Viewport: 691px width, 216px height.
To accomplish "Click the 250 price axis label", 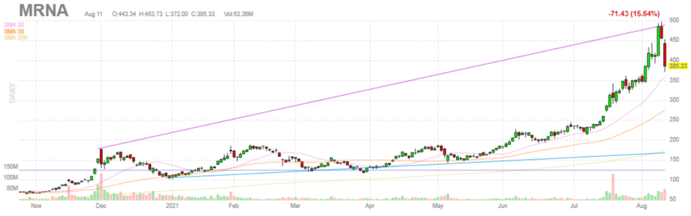I will click(x=674, y=120).
